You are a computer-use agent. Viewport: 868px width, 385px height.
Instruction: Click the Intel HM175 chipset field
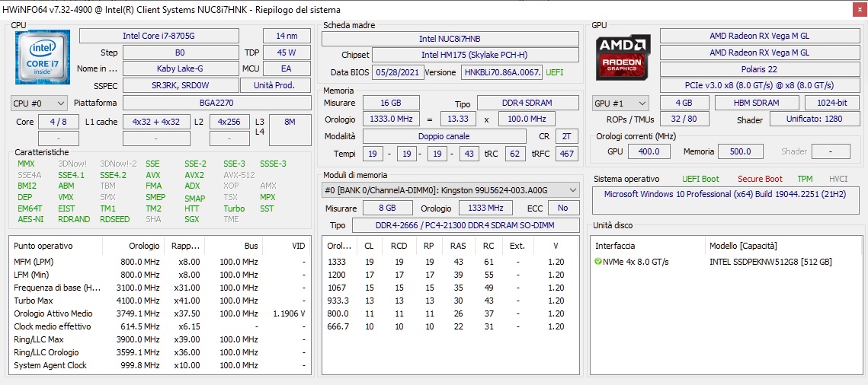point(476,56)
